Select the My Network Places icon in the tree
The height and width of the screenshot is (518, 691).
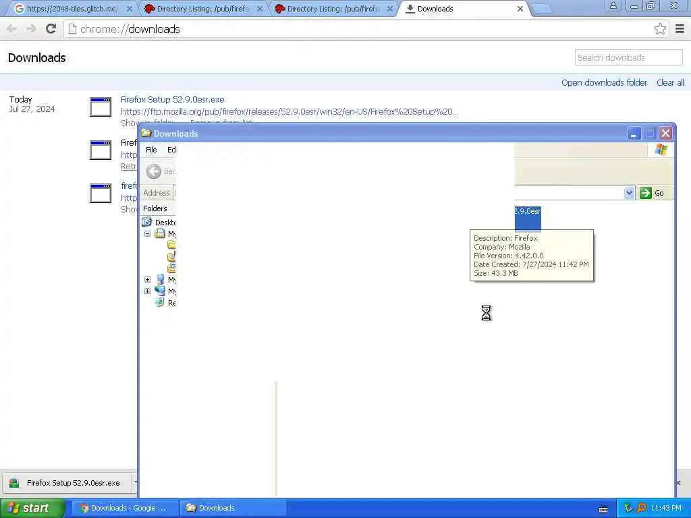(x=160, y=291)
